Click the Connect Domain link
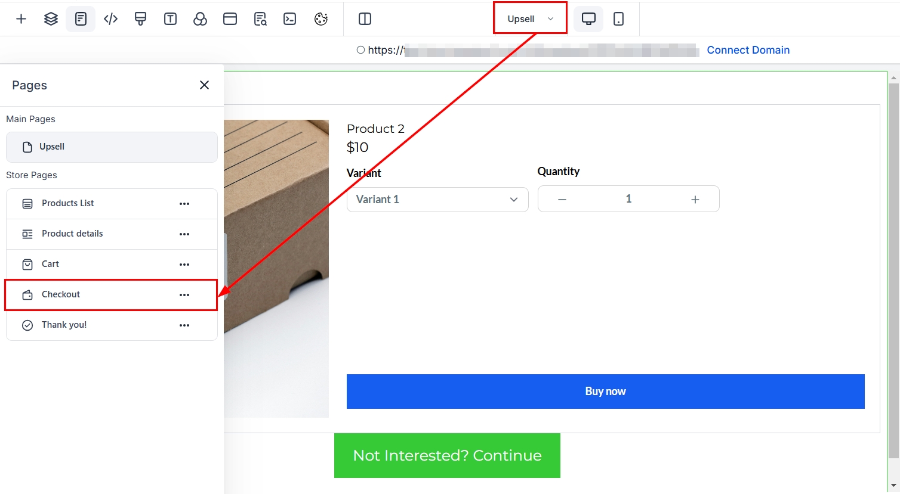The width and height of the screenshot is (900, 494). coord(748,50)
